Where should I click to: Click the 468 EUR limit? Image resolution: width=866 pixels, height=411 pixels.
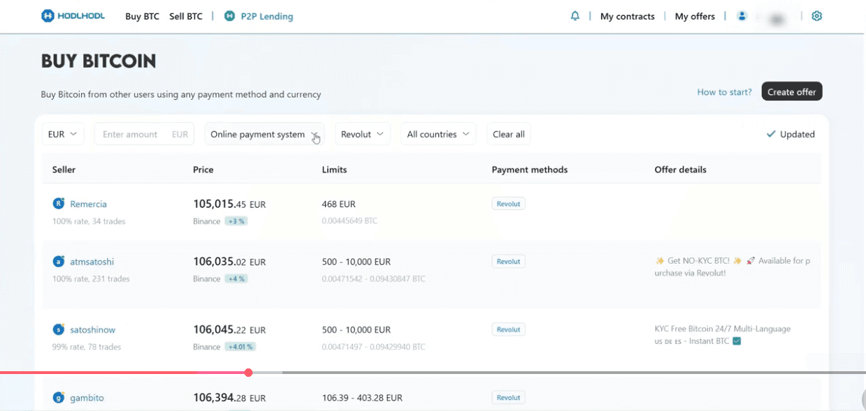pyautogui.click(x=339, y=204)
